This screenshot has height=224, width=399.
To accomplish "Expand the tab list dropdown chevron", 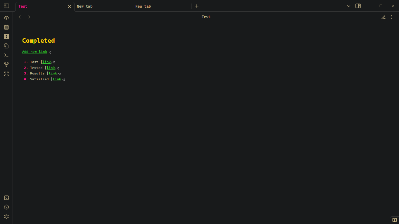I will click(349, 6).
